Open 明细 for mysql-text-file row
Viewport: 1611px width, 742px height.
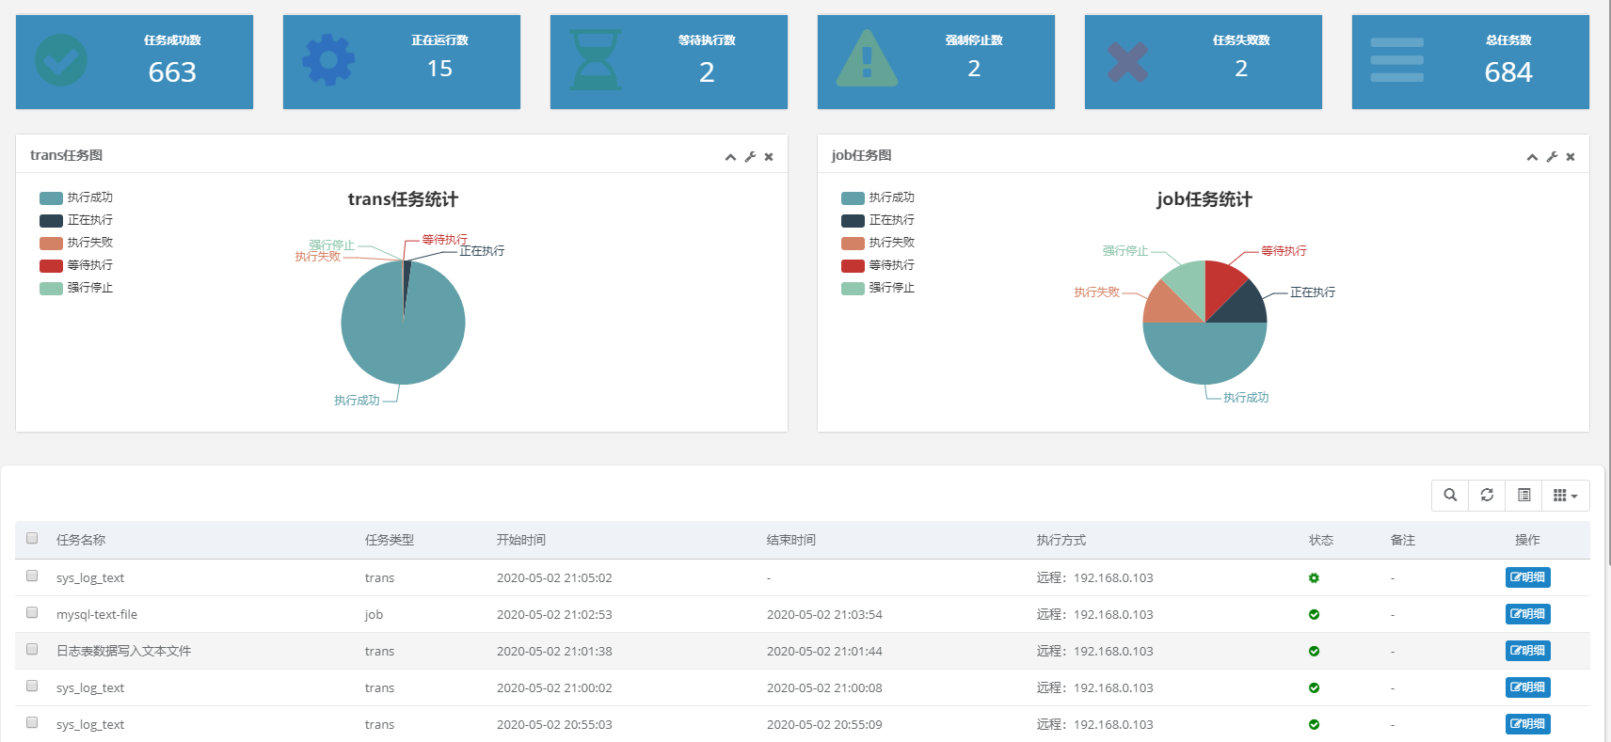click(x=1527, y=614)
